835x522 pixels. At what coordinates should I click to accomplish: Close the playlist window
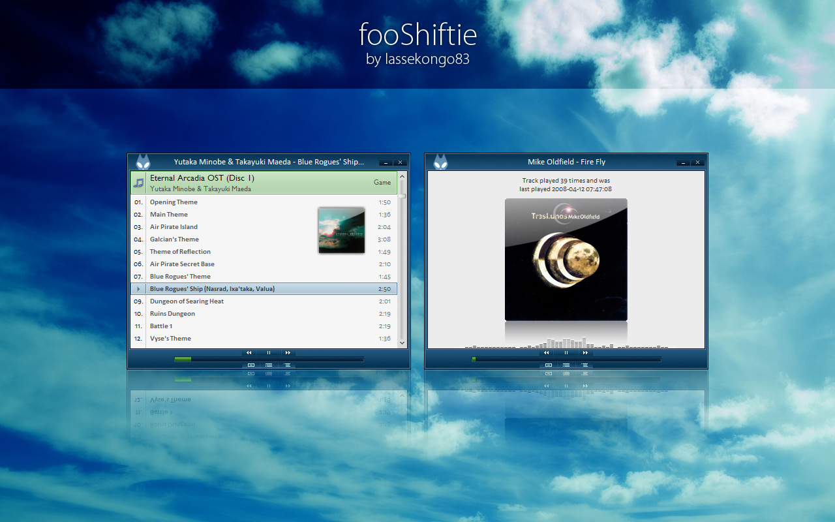tap(400, 162)
